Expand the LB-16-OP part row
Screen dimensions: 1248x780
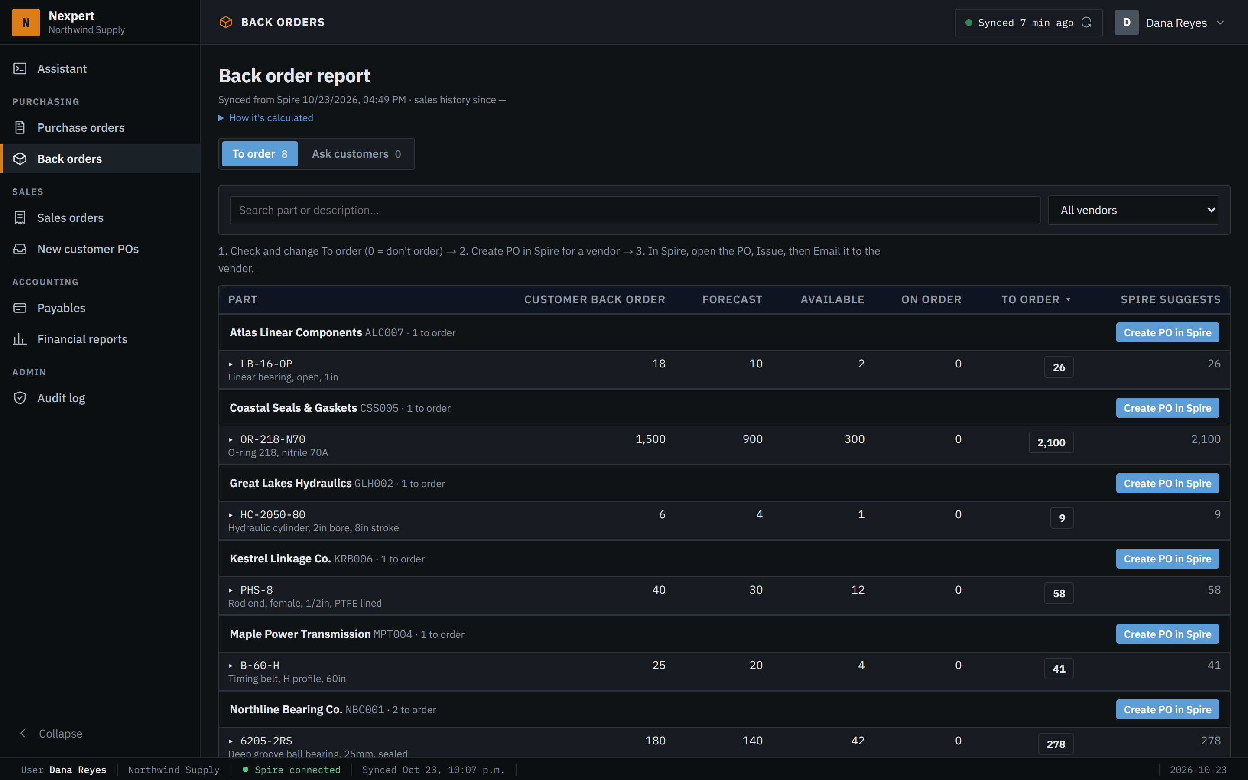click(x=231, y=364)
